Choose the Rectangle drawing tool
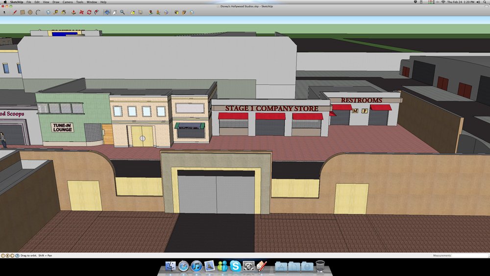The height and width of the screenshot is (276, 490). 23,12
